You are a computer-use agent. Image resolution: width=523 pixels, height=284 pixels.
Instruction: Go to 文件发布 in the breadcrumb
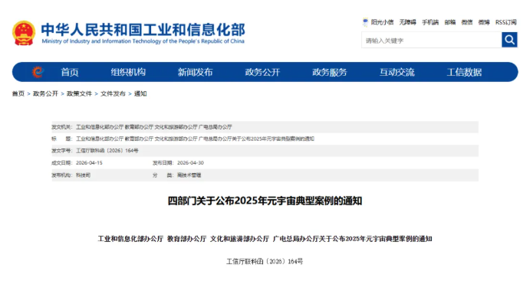(x=113, y=94)
